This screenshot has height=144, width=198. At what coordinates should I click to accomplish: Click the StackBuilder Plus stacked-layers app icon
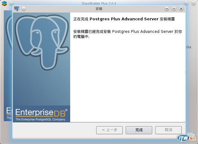pos(4,3)
